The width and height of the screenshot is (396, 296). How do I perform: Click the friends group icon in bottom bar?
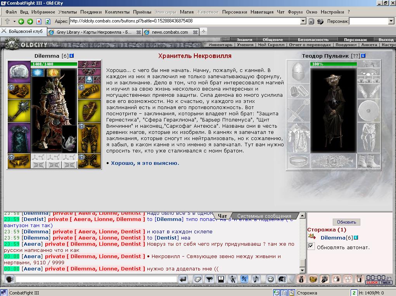348,279
